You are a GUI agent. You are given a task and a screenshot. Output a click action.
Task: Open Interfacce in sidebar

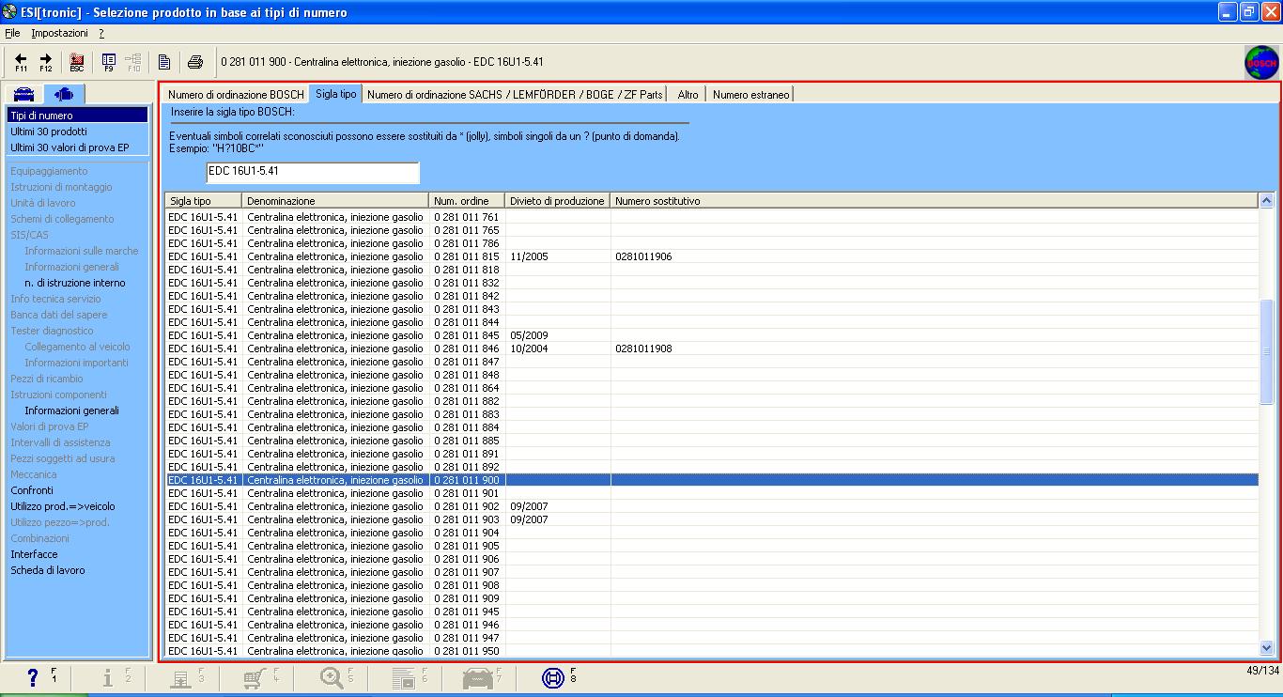pyautogui.click(x=34, y=554)
